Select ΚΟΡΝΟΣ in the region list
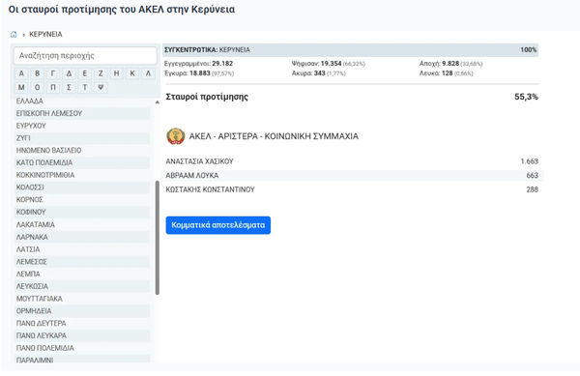Screen dimensions: 580x376 point(82,200)
